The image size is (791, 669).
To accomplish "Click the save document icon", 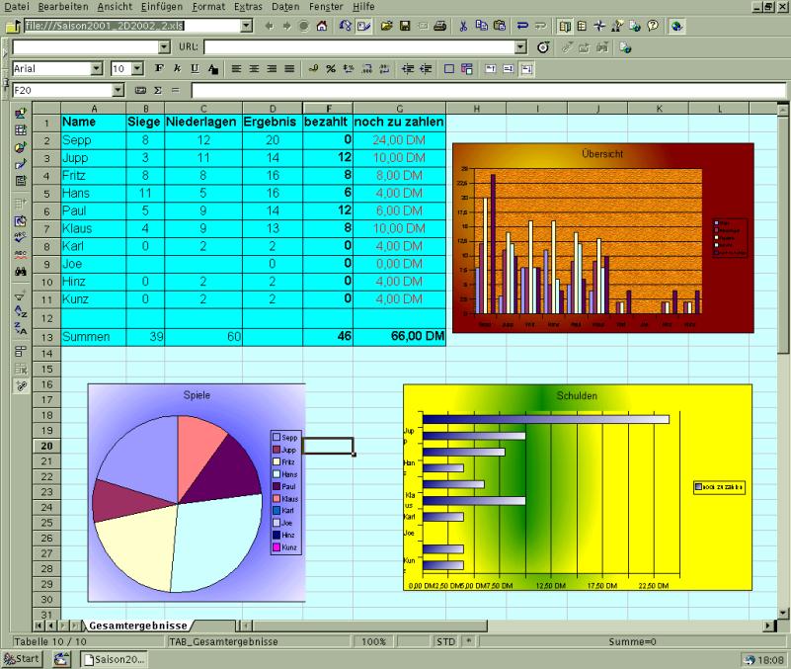I will 405,26.
